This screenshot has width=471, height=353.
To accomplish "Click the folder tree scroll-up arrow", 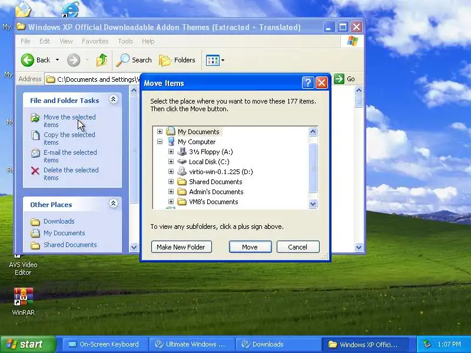I will pos(313,131).
